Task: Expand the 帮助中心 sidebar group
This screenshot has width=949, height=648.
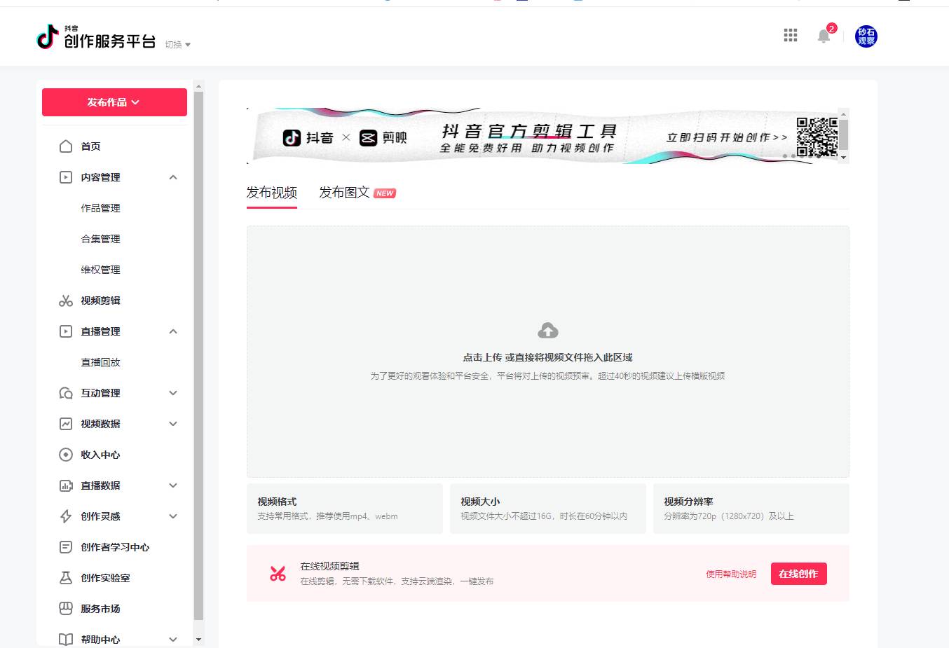Action: [x=173, y=639]
